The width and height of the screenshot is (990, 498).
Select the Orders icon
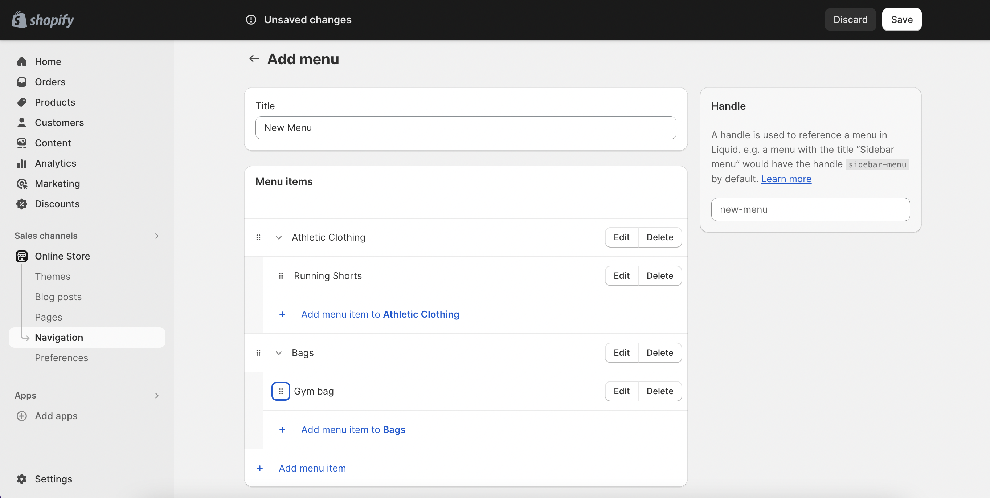pos(22,82)
